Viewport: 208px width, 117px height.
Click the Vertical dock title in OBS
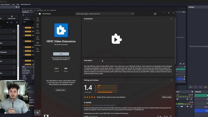pyautogui.click(x=191, y=7)
